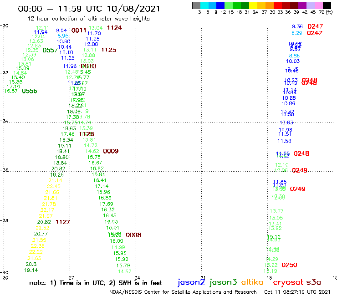This screenshot has width=337, height=296.
Task: Click the '0557' time label
Action: [50, 50]
